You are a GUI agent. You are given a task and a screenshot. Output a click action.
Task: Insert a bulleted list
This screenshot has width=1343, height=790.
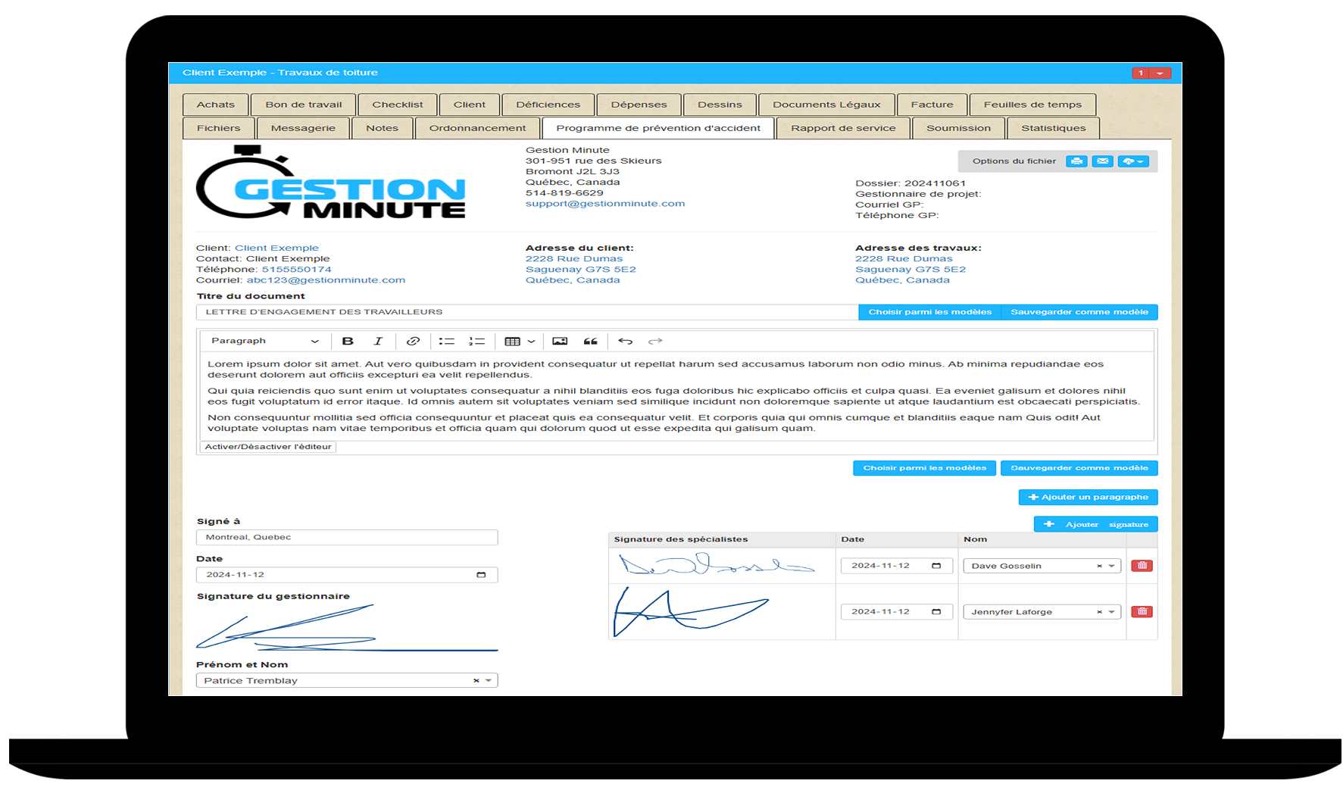tap(447, 342)
